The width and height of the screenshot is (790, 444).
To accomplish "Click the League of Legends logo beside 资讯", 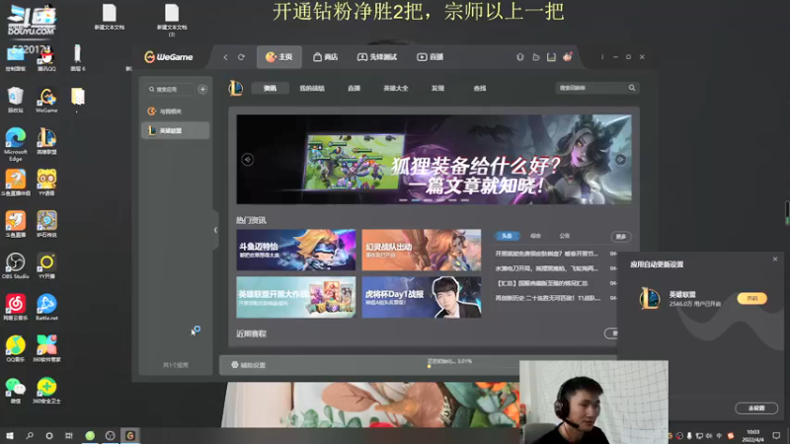I will [235, 89].
